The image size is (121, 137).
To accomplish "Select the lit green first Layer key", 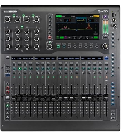I will click(x=8, y=106).
